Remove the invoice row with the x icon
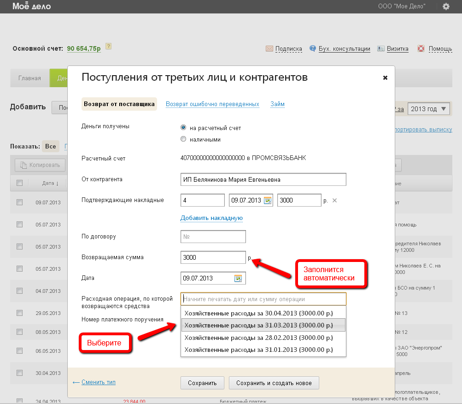Viewport: 462px width, 404px height. tap(335, 200)
